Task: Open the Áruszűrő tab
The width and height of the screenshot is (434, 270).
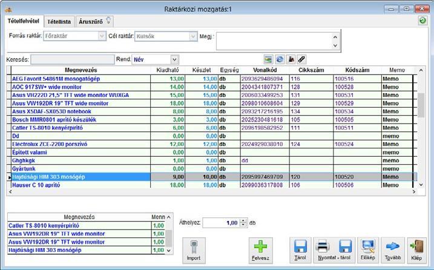Action: click(x=94, y=21)
